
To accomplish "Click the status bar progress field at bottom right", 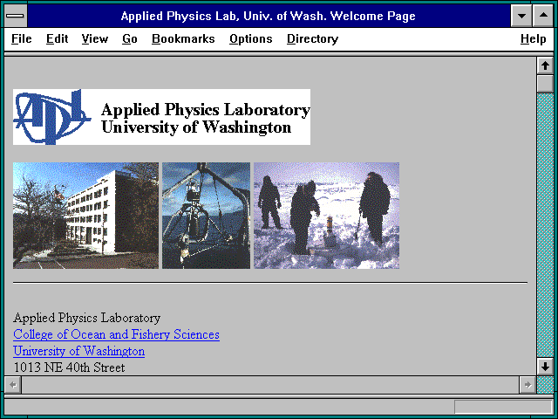I will pyautogui.click(x=504, y=407).
